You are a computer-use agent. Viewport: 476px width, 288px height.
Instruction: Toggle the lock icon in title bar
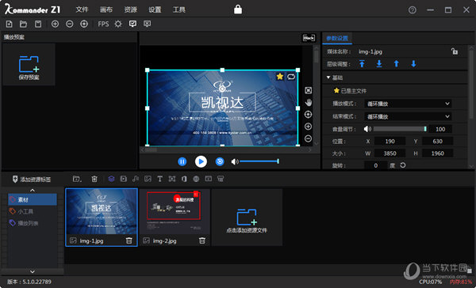[238, 9]
